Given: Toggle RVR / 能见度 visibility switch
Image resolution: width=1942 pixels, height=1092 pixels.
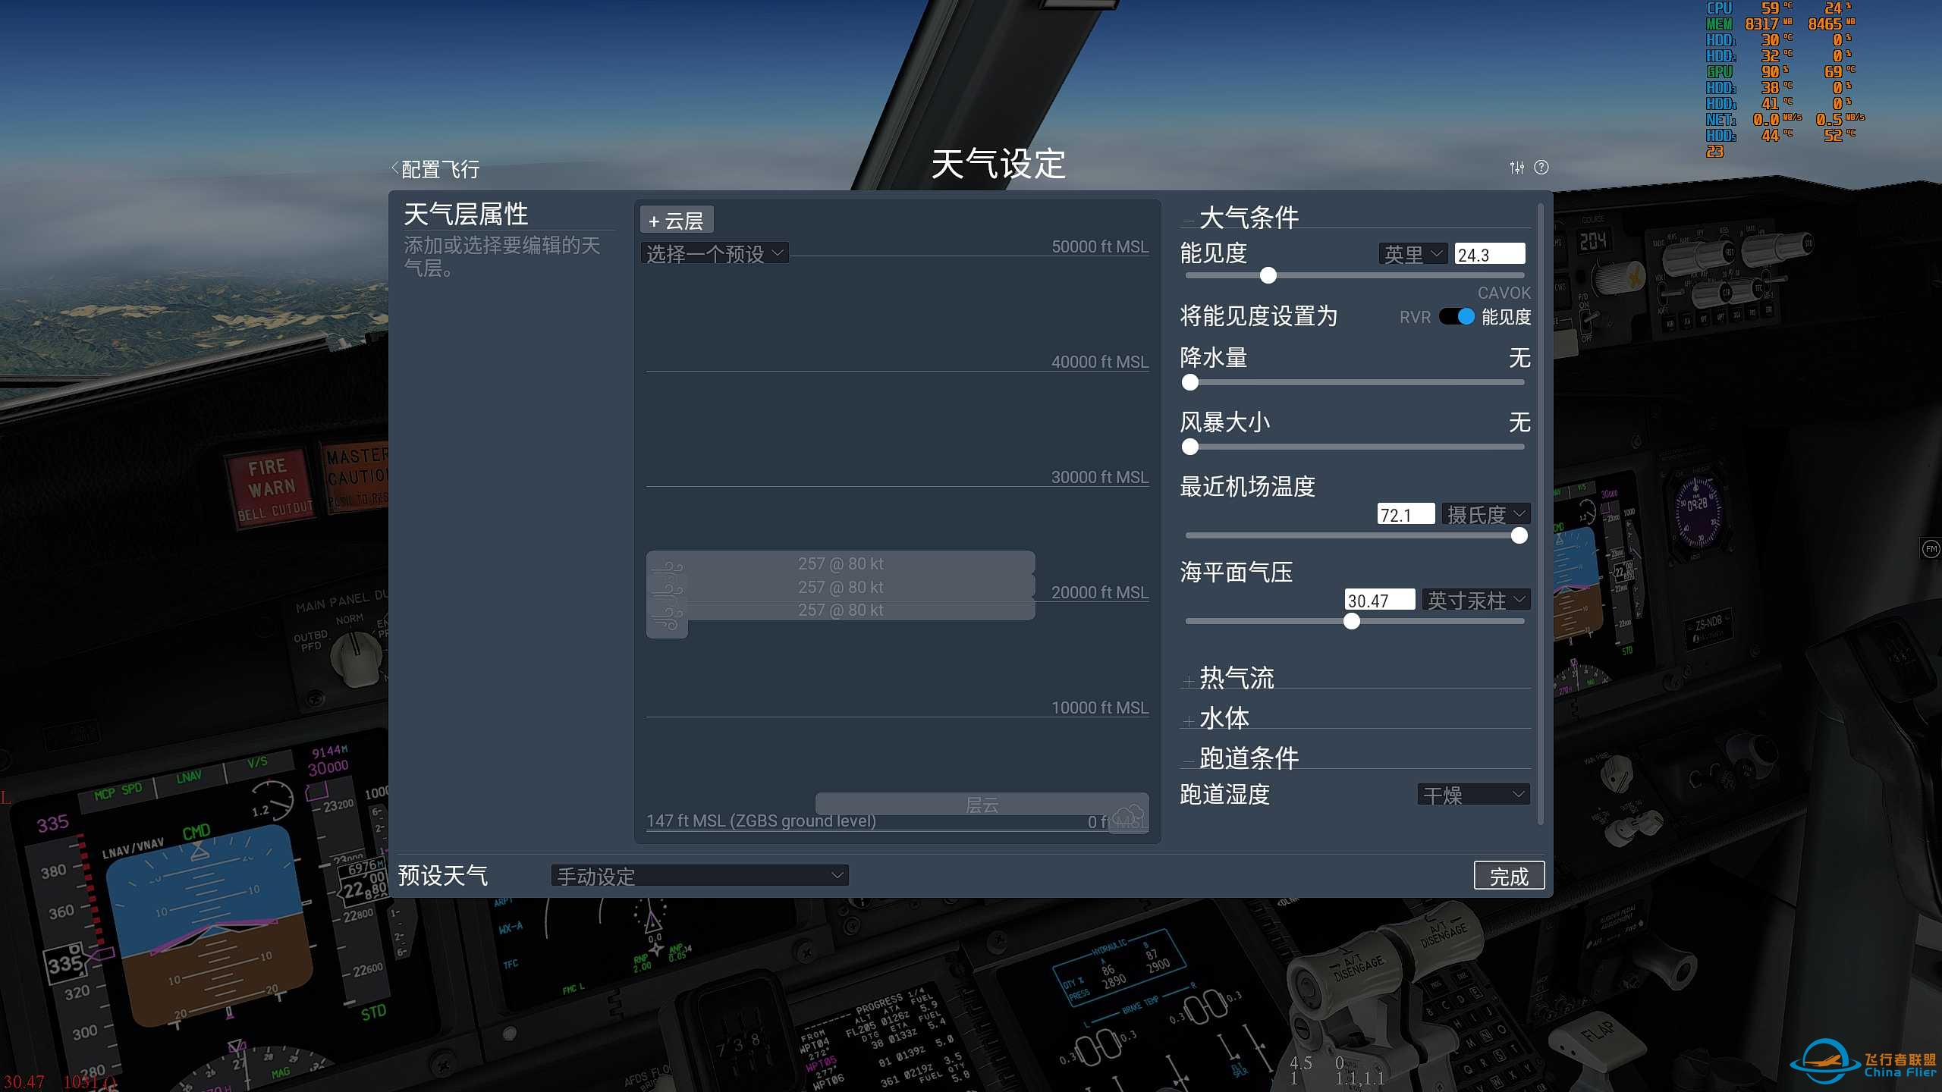Looking at the screenshot, I should [x=1456, y=316].
